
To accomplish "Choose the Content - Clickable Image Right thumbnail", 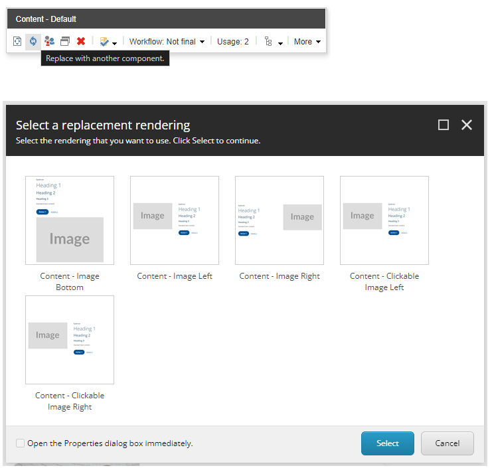I will (x=70, y=340).
